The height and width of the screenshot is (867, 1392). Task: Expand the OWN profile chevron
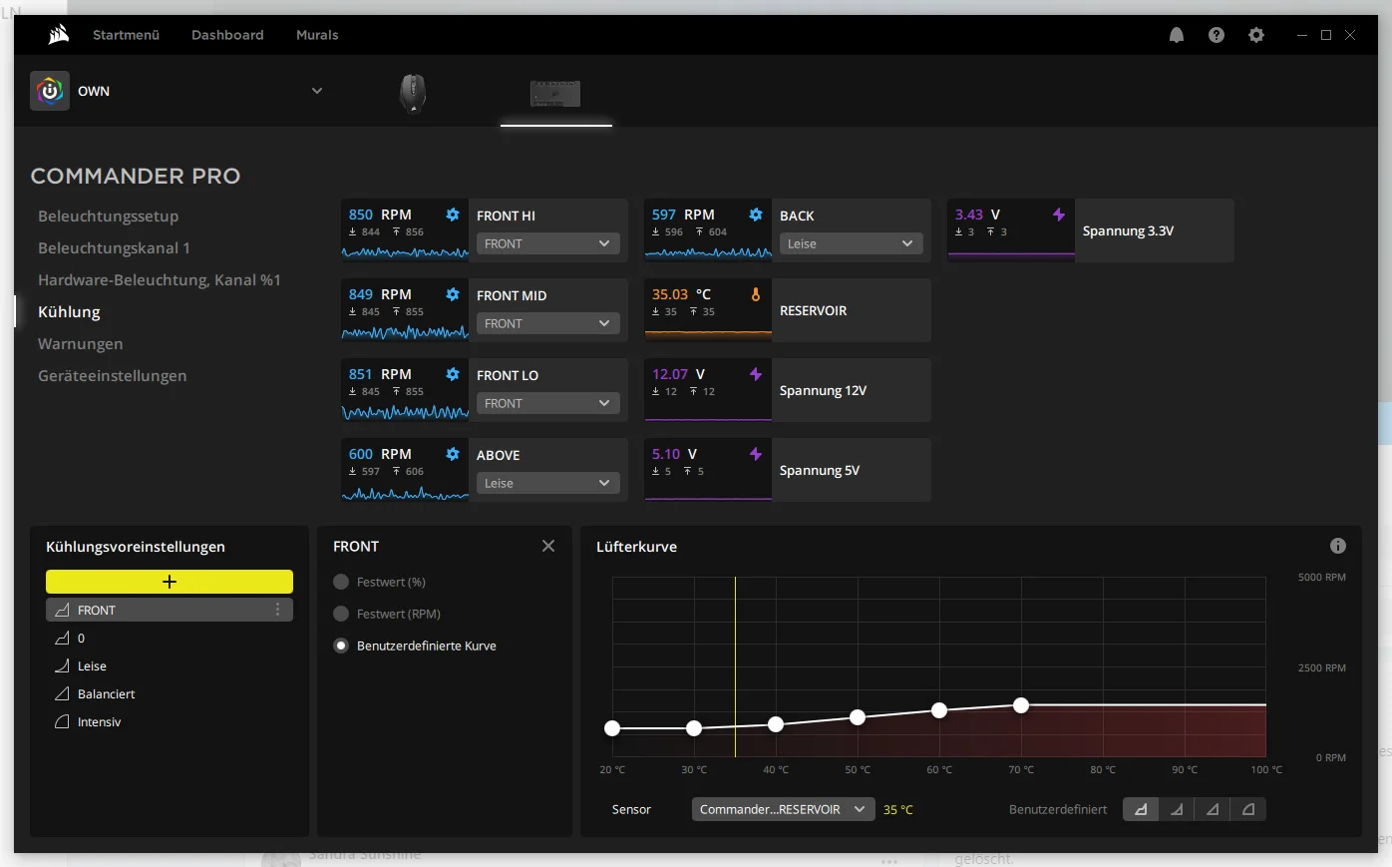(x=317, y=91)
